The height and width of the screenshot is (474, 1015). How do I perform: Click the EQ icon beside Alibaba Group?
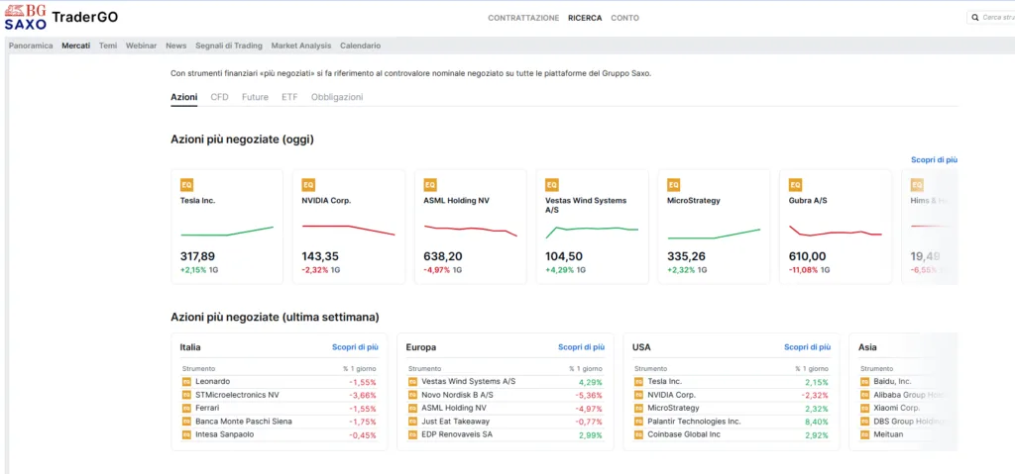(x=864, y=395)
